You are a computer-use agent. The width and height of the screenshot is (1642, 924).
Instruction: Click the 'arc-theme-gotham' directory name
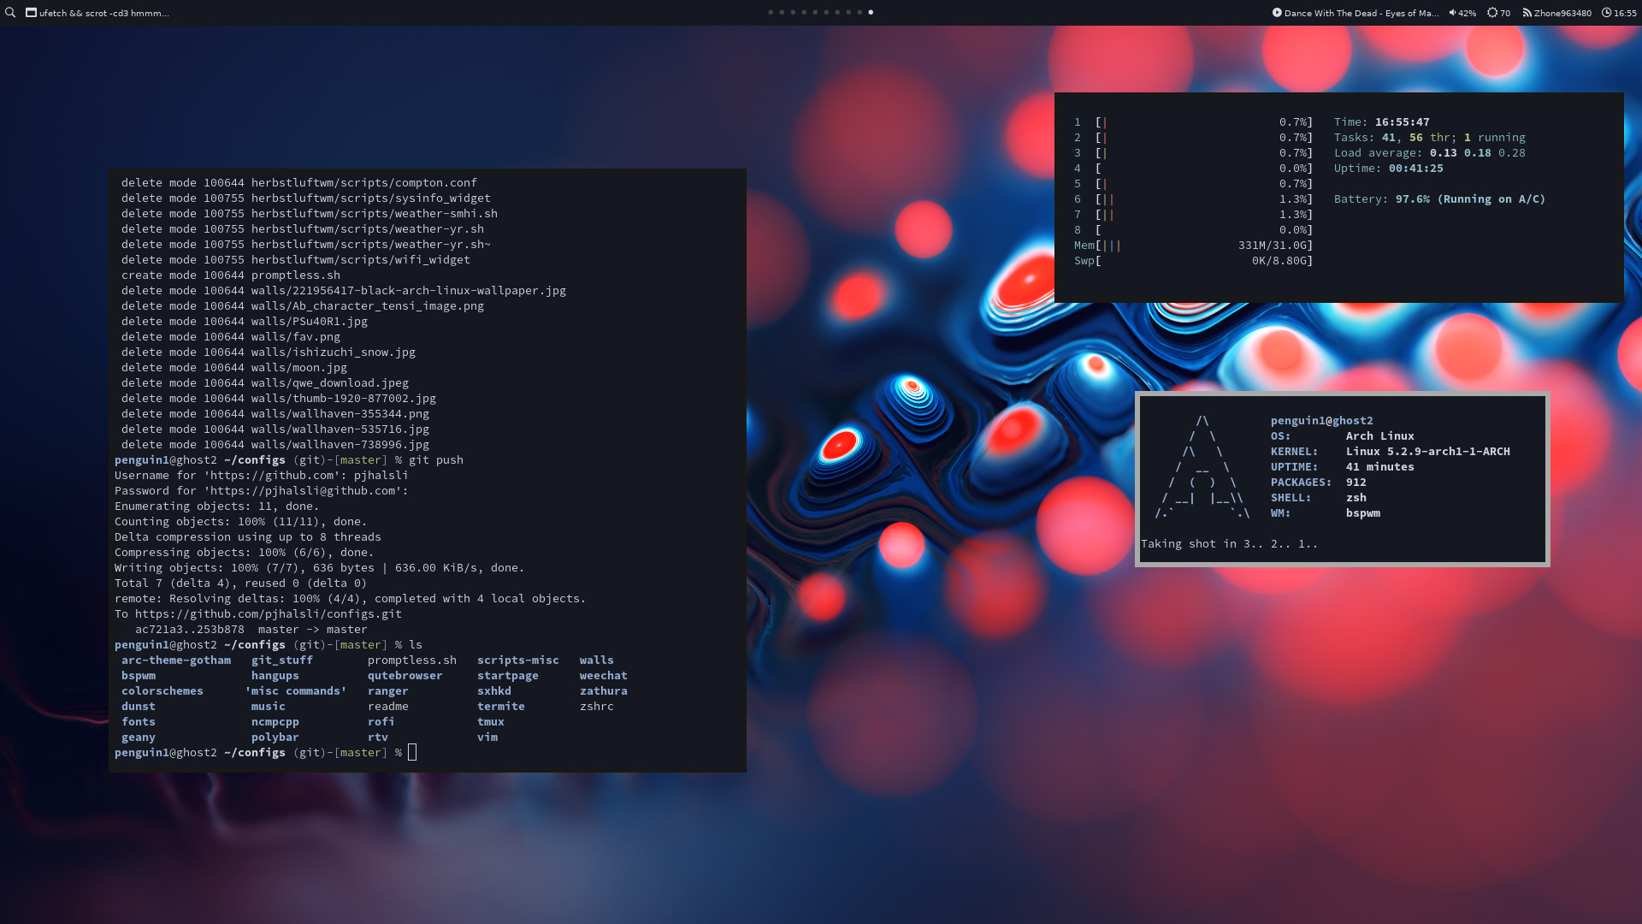pos(176,660)
